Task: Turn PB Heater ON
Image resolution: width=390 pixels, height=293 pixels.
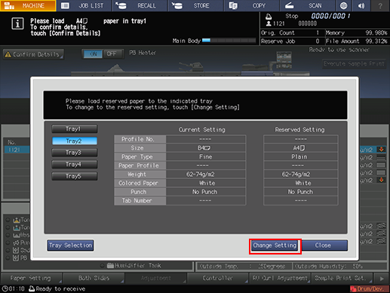Action: (93, 54)
